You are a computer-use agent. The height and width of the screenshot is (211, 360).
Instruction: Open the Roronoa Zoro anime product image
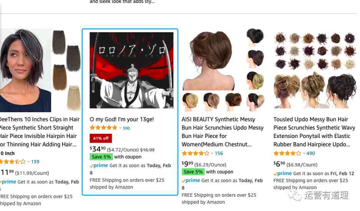[132, 70]
